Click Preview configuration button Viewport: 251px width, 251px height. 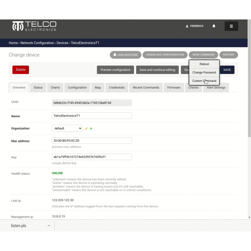tap(115, 70)
